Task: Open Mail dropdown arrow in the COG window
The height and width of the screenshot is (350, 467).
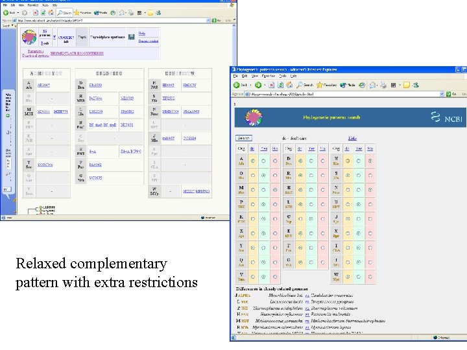Action: [x=125, y=13]
